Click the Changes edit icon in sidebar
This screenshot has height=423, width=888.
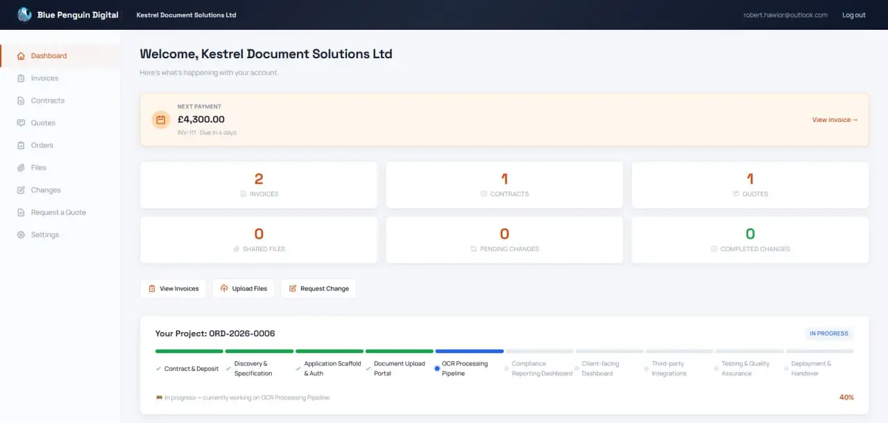pyautogui.click(x=21, y=190)
